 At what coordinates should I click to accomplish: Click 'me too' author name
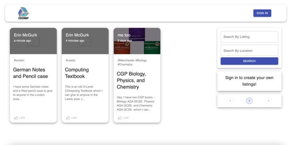pyautogui.click(x=124, y=35)
